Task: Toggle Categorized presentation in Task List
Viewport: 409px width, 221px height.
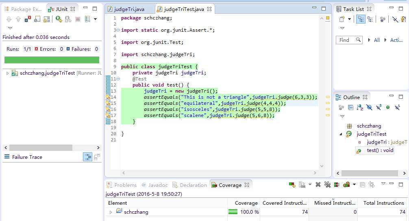Action: pyautogui.click(x=361, y=19)
